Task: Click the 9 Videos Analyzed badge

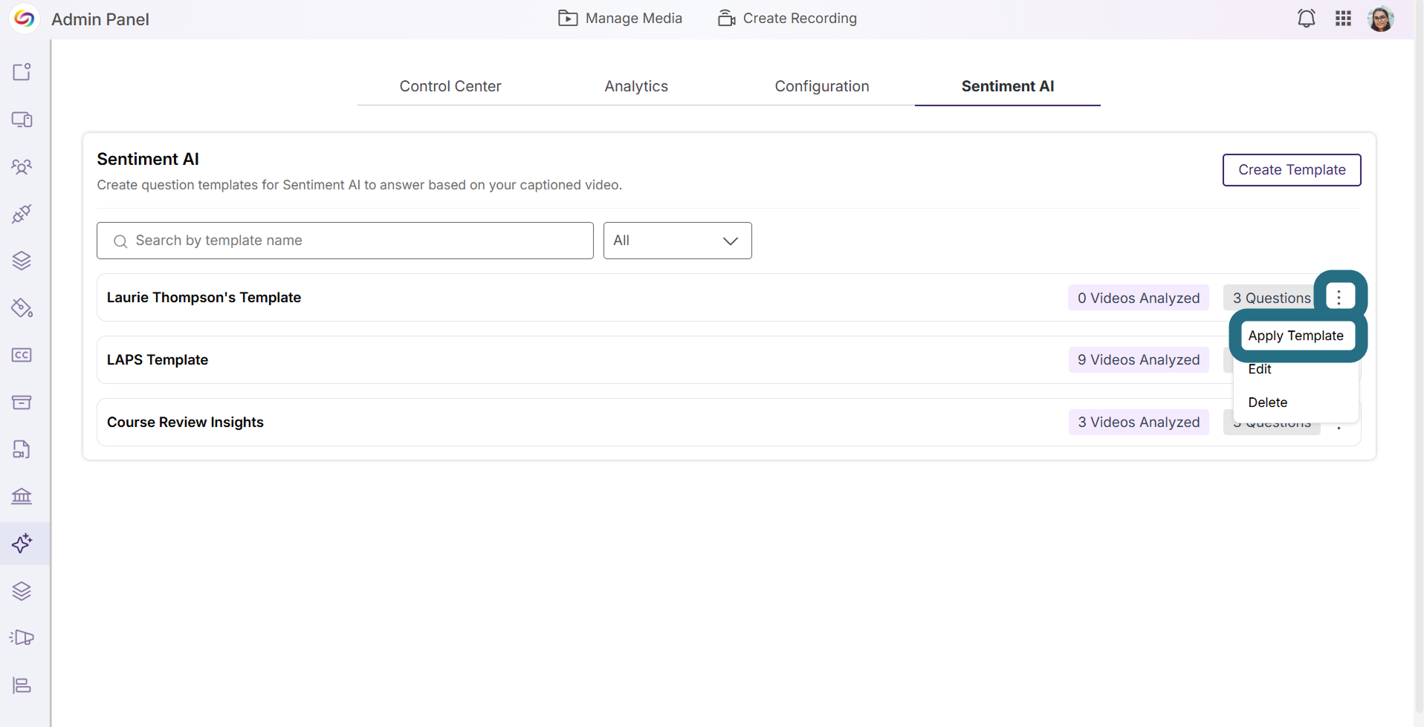Action: 1139,360
